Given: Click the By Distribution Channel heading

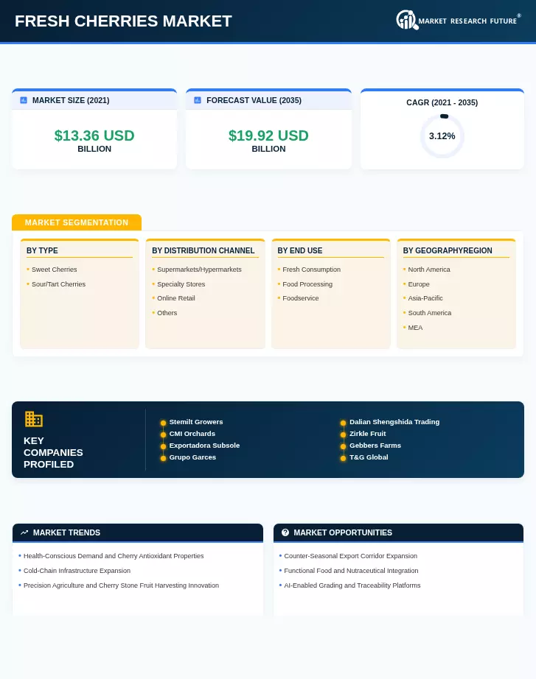Looking at the screenshot, I should [203, 250].
